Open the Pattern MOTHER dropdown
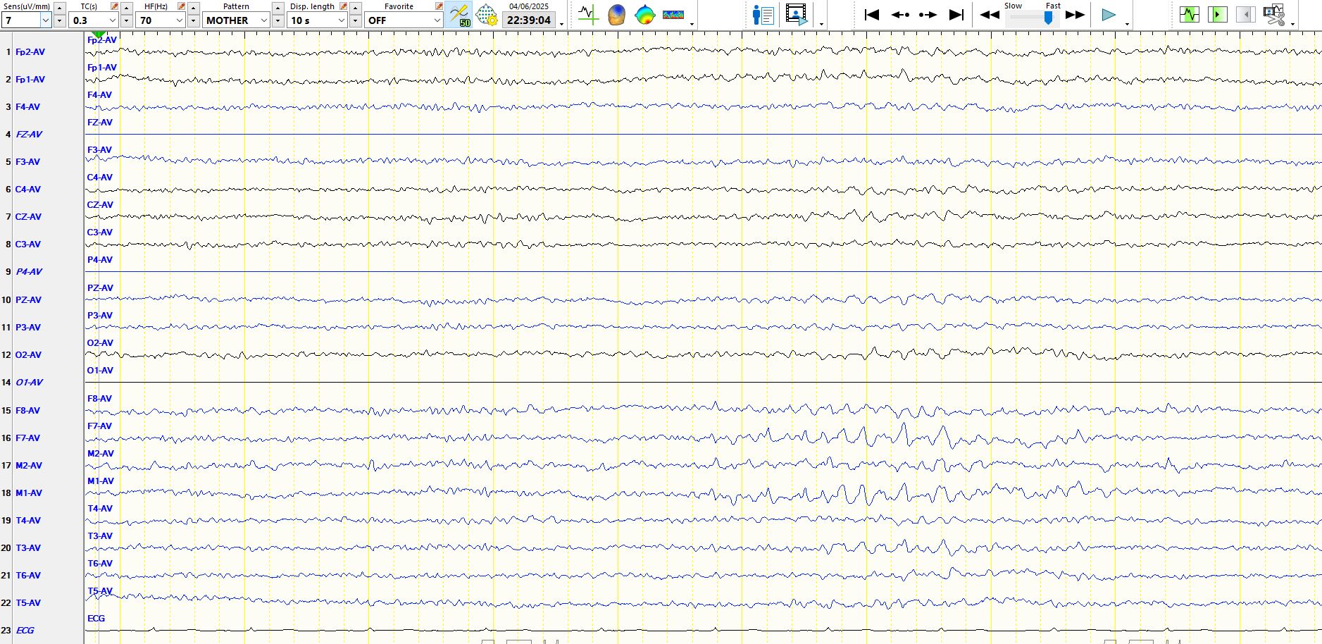1322x644 pixels. [x=264, y=20]
